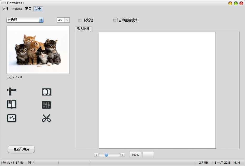Select the scissors cutting tool
This screenshot has width=245, height=166.
(46, 118)
